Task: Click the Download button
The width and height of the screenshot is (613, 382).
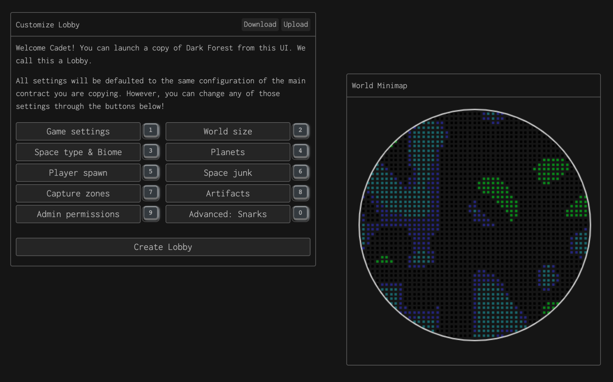Action: click(x=259, y=24)
